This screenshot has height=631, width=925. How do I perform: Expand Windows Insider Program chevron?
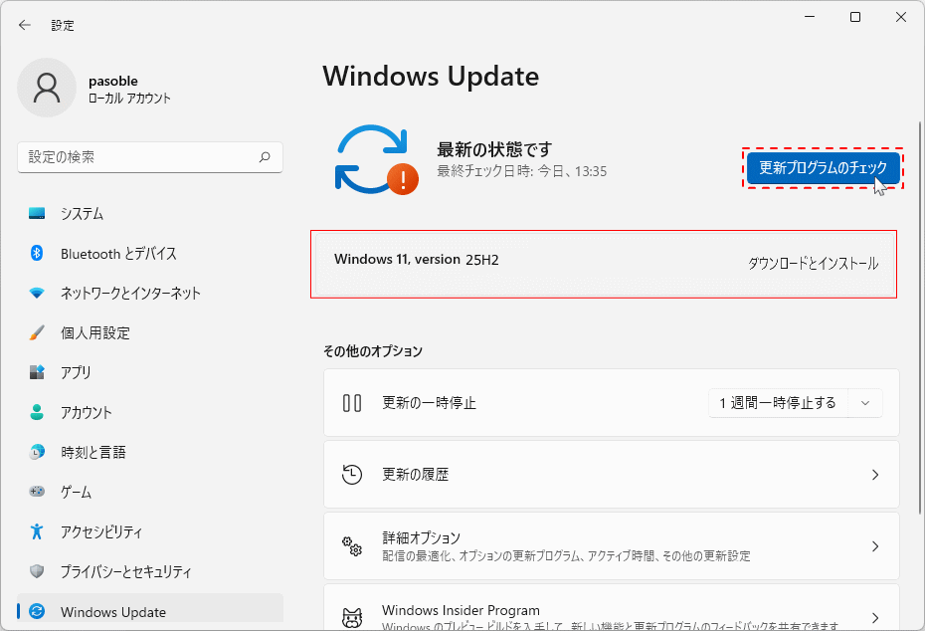pos(875,617)
